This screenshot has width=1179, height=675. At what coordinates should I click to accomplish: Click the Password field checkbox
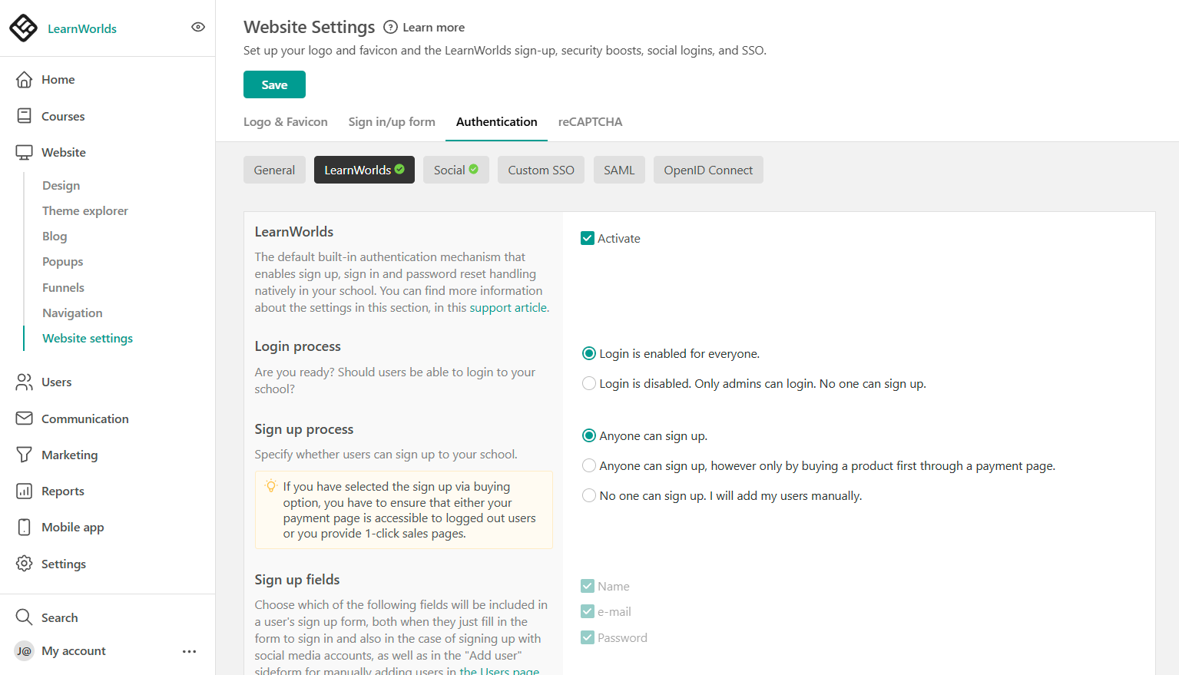tap(588, 637)
